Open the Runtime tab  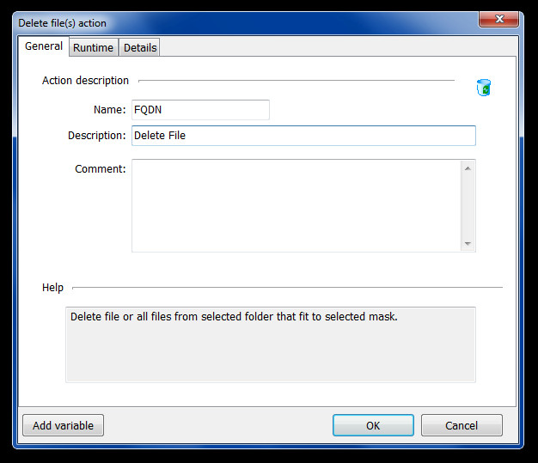point(93,48)
